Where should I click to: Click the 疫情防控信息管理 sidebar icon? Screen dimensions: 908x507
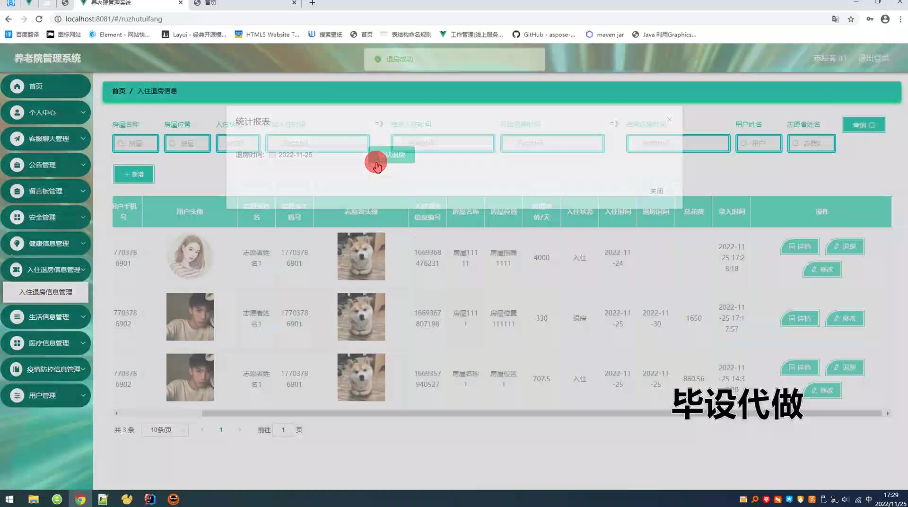pyautogui.click(x=16, y=369)
